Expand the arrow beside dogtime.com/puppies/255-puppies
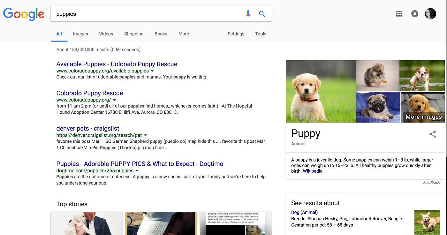447x235 pixels. [x=137, y=171]
